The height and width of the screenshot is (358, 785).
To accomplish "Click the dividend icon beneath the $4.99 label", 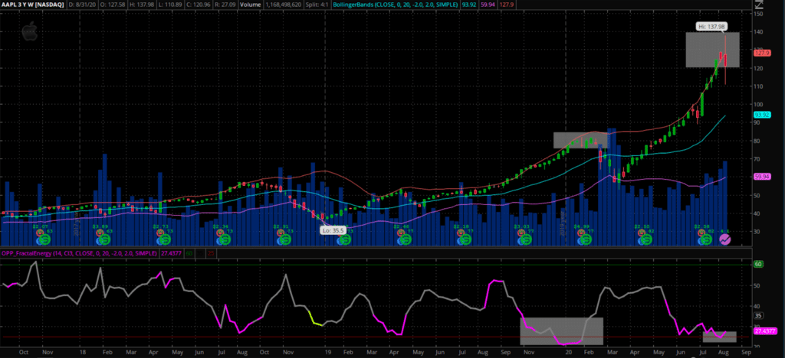I will click(x=586, y=239).
